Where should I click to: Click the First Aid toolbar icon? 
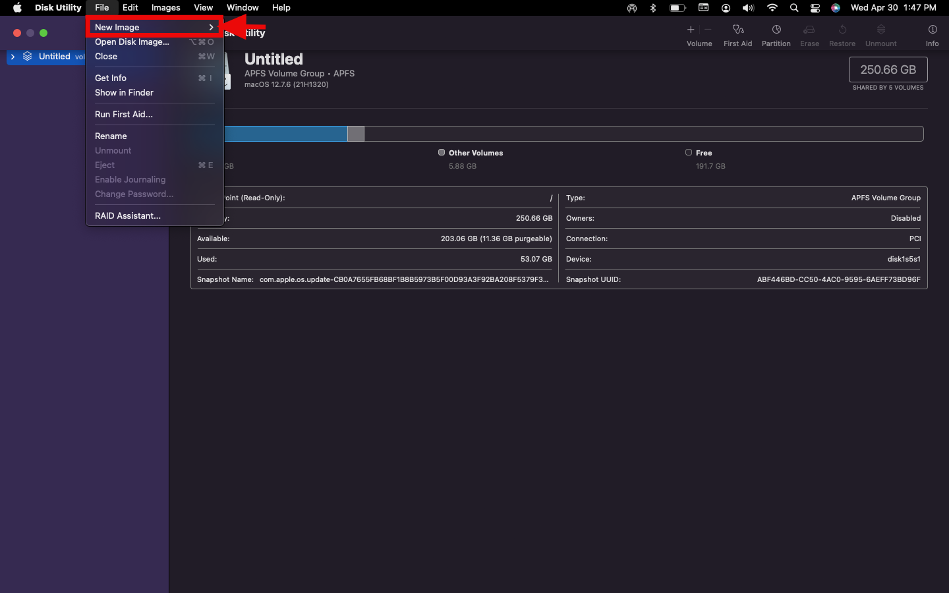click(x=737, y=30)
